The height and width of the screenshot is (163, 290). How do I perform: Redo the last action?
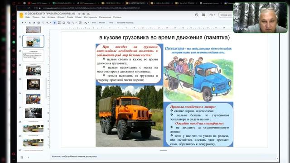tap(34, 23)
